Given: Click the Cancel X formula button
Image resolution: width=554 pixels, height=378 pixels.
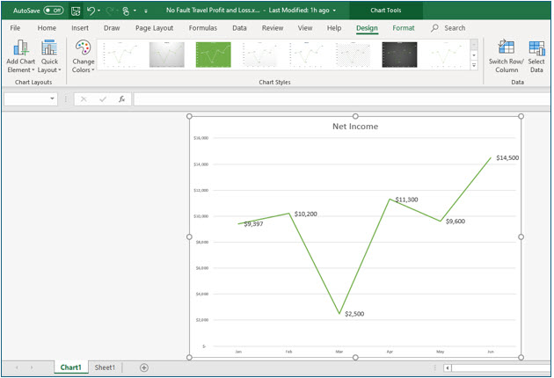Looking at the screenshot, I should [84, 99].
